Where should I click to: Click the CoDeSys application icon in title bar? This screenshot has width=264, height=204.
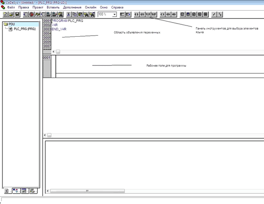3,3
